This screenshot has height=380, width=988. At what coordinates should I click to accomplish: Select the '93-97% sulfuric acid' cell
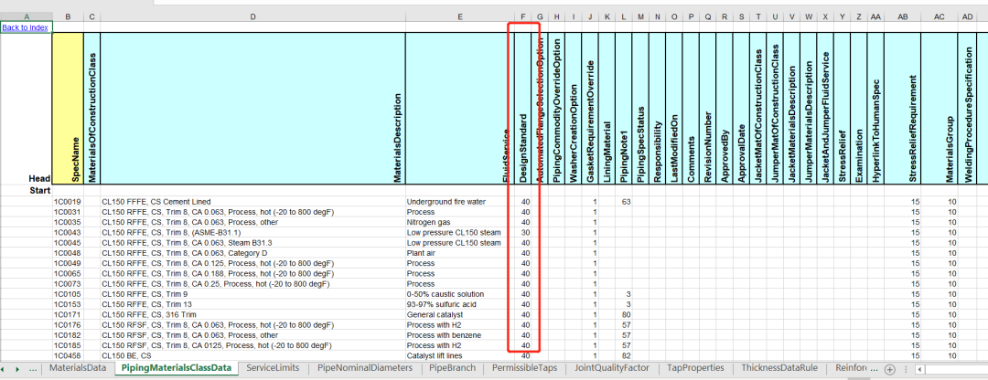pyautogui.click(x=460, y=304)
